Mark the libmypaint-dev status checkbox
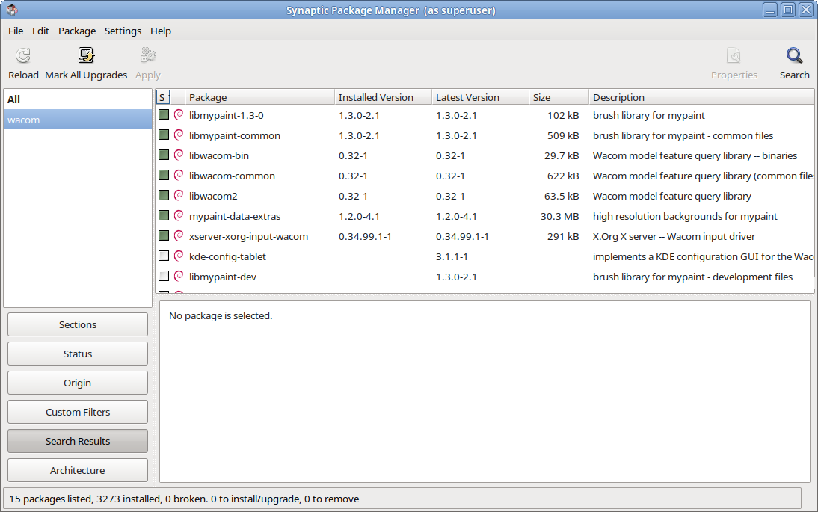Image resolution: width=818 pixels, height=512 pixels. [x=164, y=277]
